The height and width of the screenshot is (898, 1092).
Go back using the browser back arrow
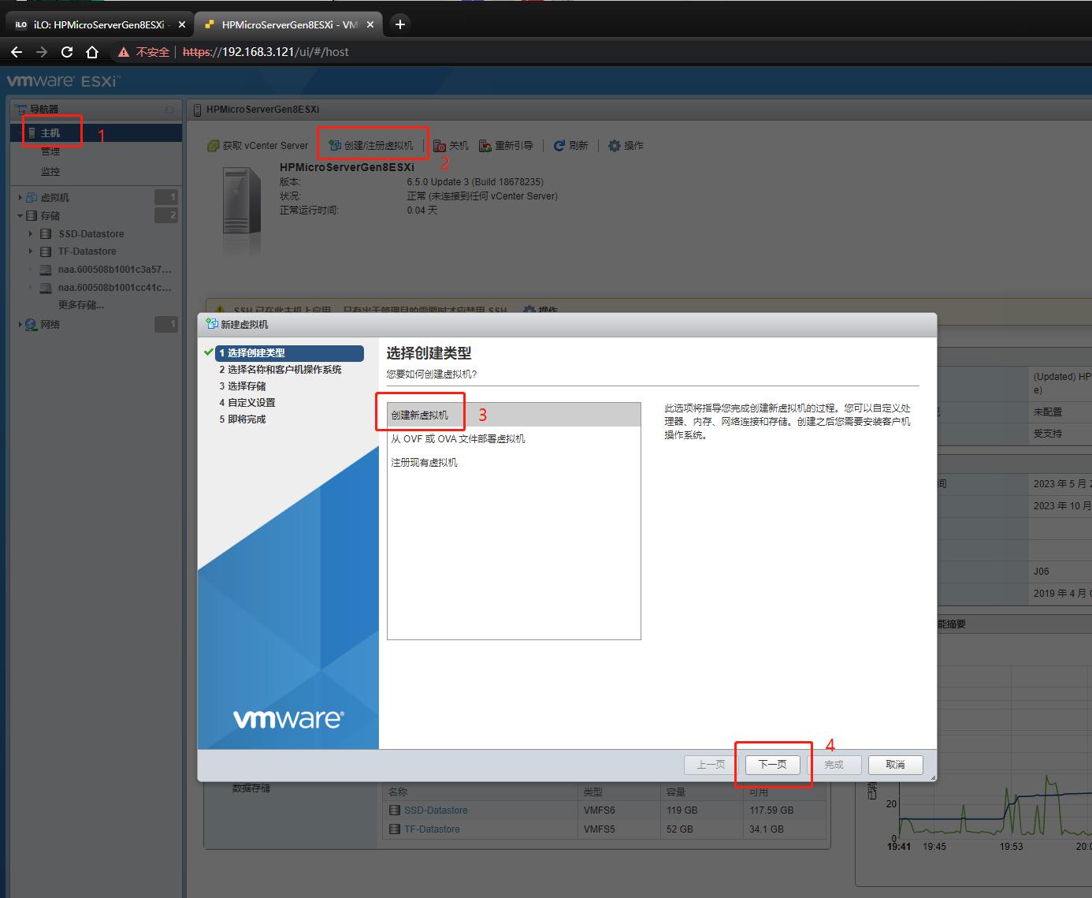[x=17, y=52]
